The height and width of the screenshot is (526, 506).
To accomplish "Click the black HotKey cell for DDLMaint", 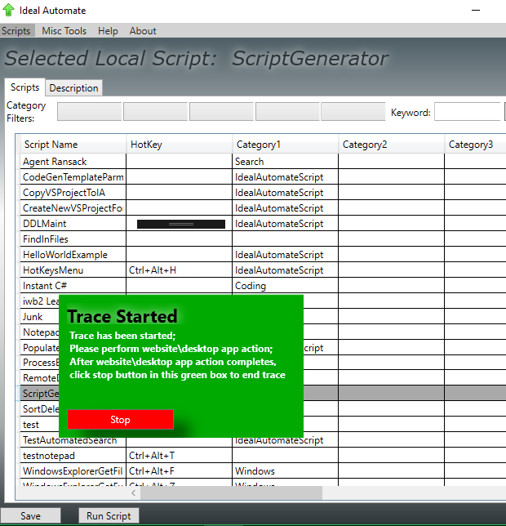I will [x=181, y=224].
